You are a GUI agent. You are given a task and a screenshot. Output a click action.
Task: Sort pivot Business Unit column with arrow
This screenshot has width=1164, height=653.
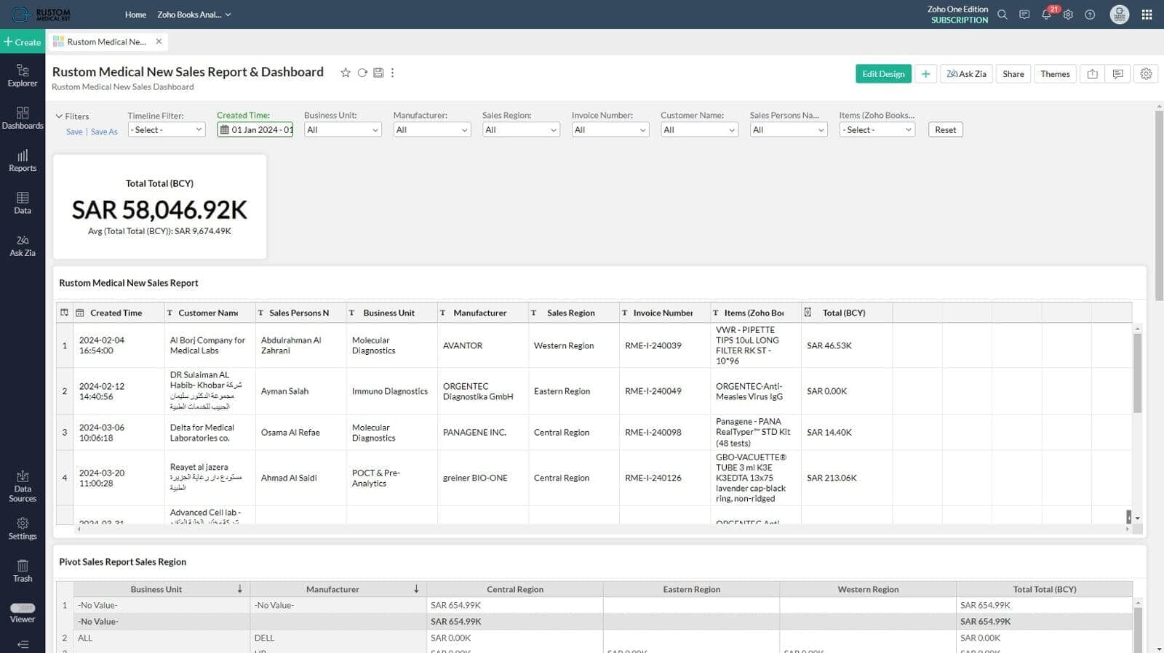pyautogui.click(x=240, y=589)
